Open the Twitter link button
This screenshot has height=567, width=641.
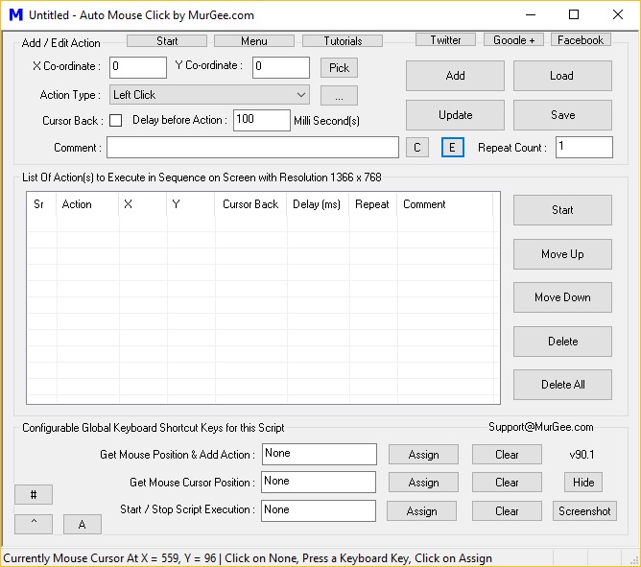pyautogui.click(x=445, y=39)
